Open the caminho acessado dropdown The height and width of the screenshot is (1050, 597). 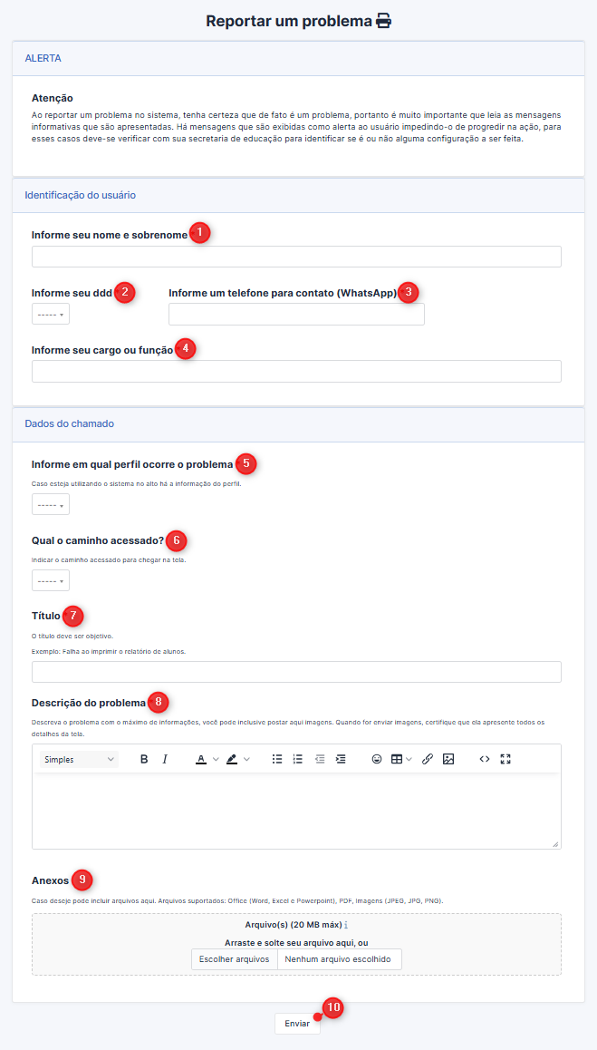click(x=51, y=580)
